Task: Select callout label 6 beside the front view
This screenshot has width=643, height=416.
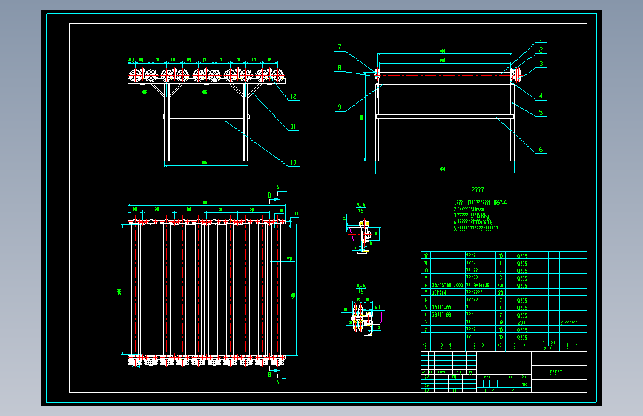Action: pyautogui.click(x=541, y=150)
